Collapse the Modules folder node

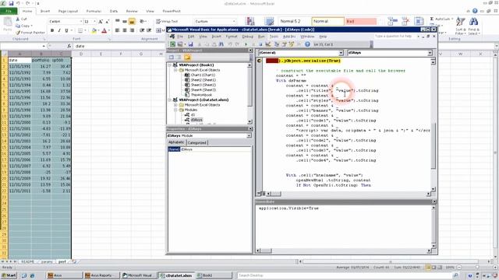coord(175,110)
